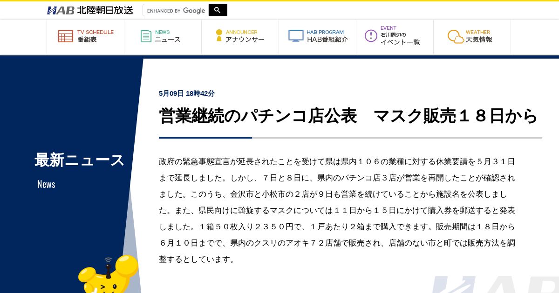Click the article paragraph starting 政府の緊急事態宣言
559x293 pixels.
[337, 211]
